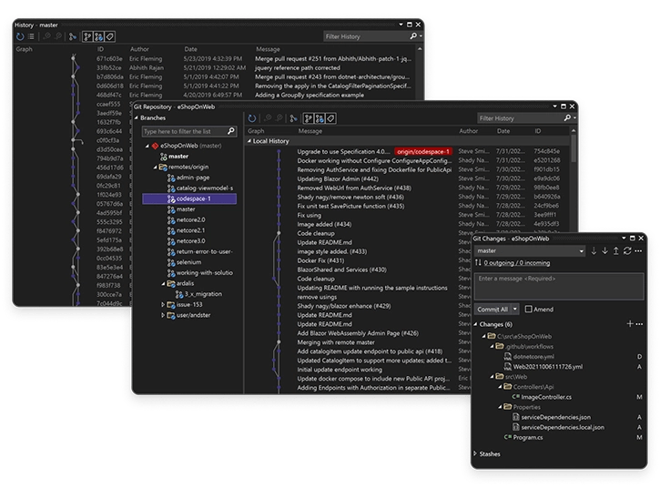Toggle show remote branches in History - master

98,36
